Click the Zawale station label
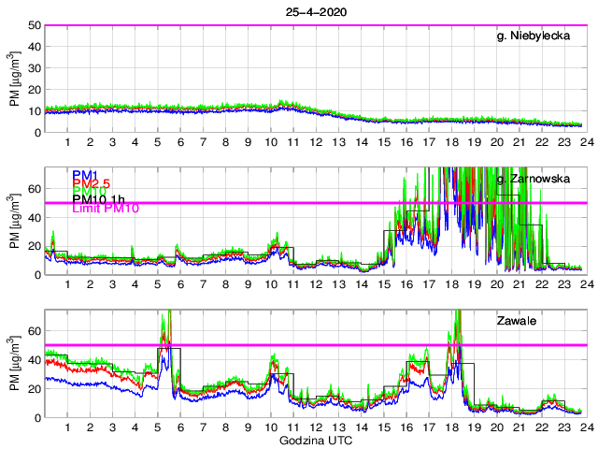598x449 pixels. [x=515, y=321]
